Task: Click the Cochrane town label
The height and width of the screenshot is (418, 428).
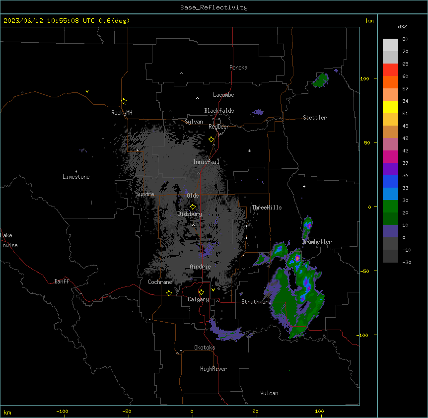Action: 160,282
